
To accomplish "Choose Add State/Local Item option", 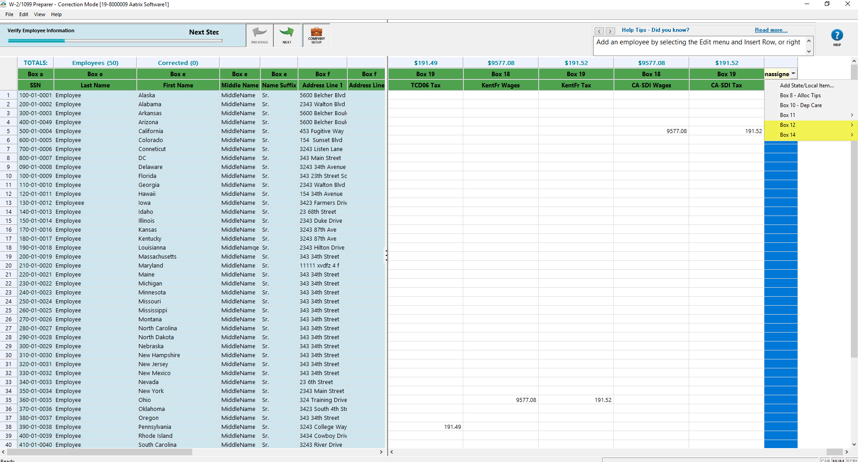I will [x=806, y=86].
